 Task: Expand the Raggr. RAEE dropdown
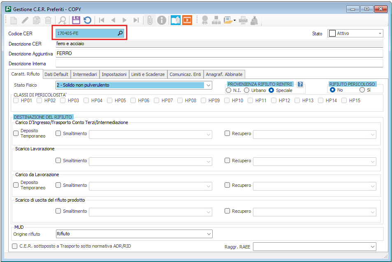[372, 246]
